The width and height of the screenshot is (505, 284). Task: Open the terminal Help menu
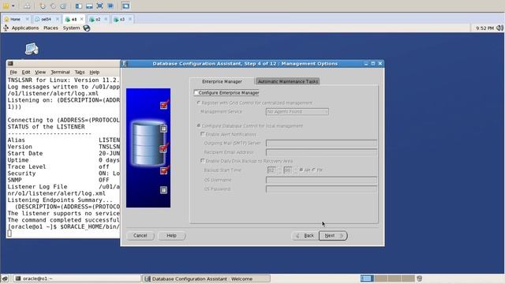coord(95,72)
